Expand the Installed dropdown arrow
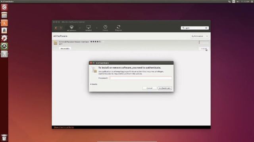The width and height of the screenshot is (254, 142). click(x=97, y=28)
